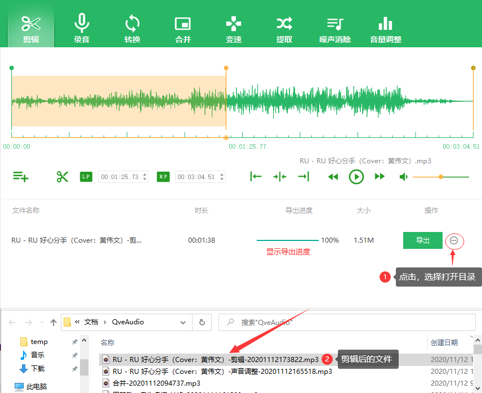This screenshot has width=482, height=393.
Task: Click the green 导出 export button
Action: click(x=423, y=240)
